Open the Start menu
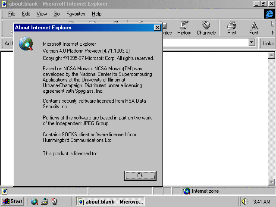 click(13, 201)
